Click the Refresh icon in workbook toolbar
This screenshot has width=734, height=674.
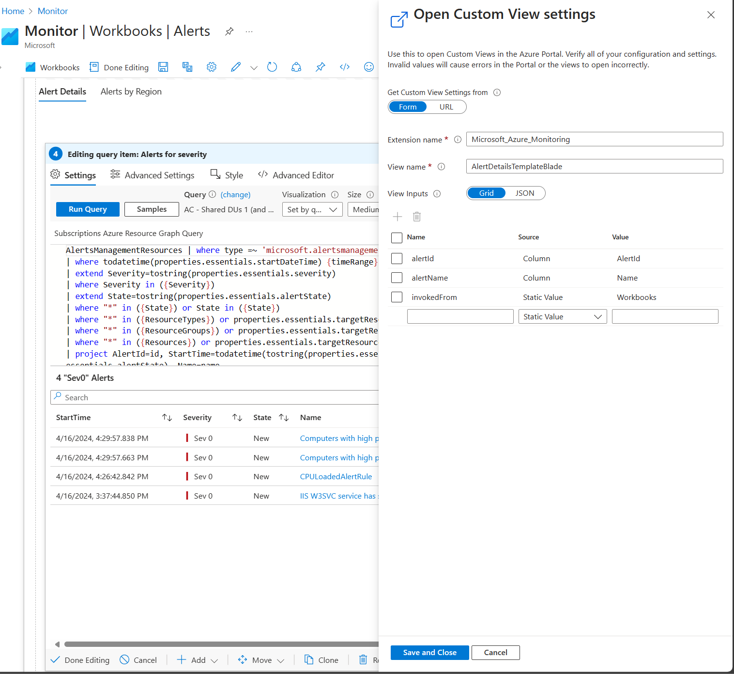pos(272,67)
